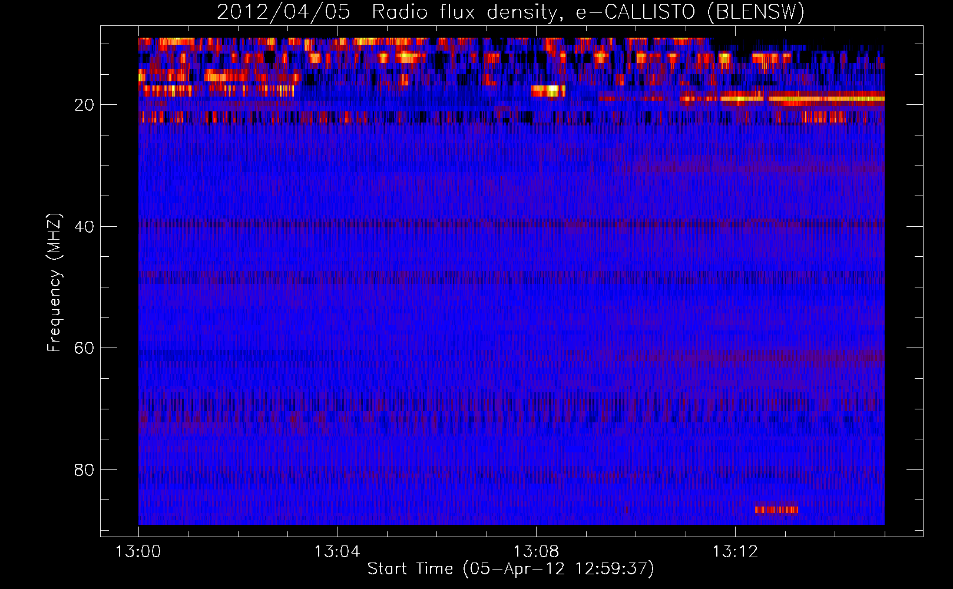
Task: Click the long red-yellow band after 13:12
Action: 826,97
